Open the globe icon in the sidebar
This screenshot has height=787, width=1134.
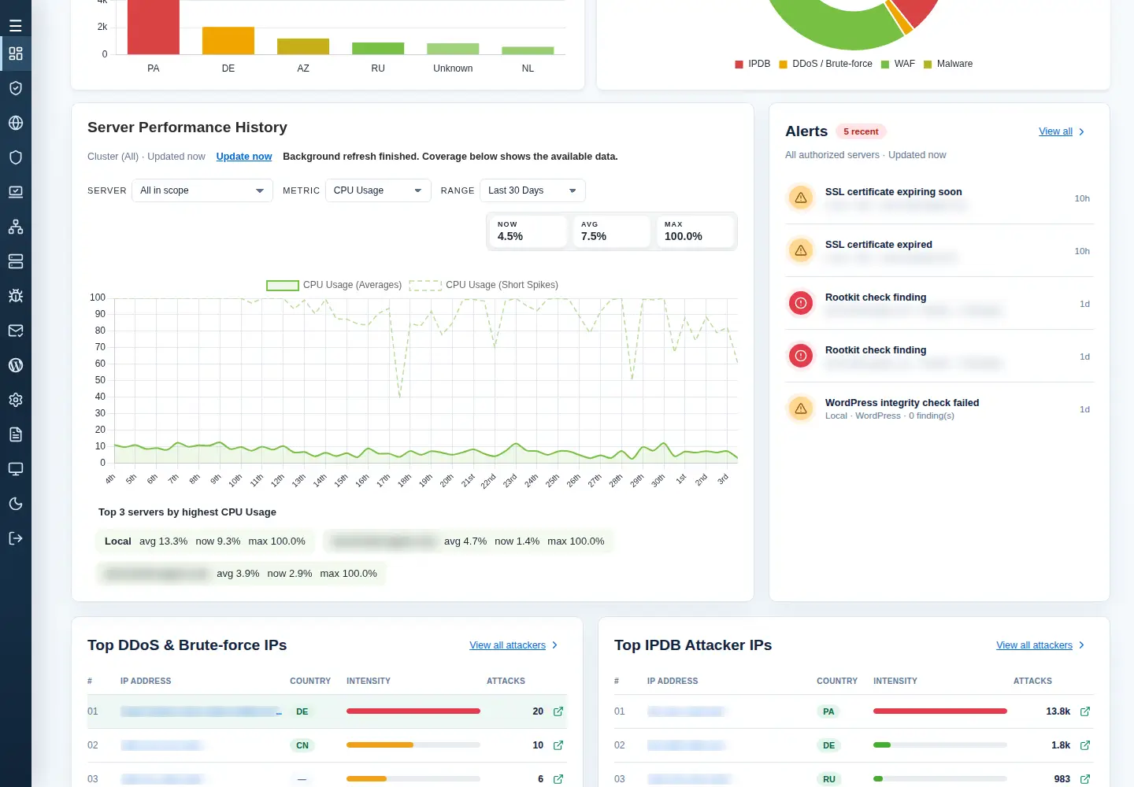[x=16, y=123]
